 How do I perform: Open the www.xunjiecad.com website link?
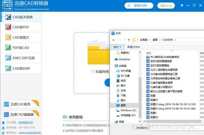tap(30, 133)
